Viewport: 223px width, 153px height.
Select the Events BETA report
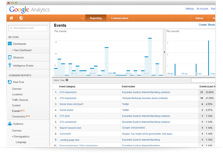[18, 111]
